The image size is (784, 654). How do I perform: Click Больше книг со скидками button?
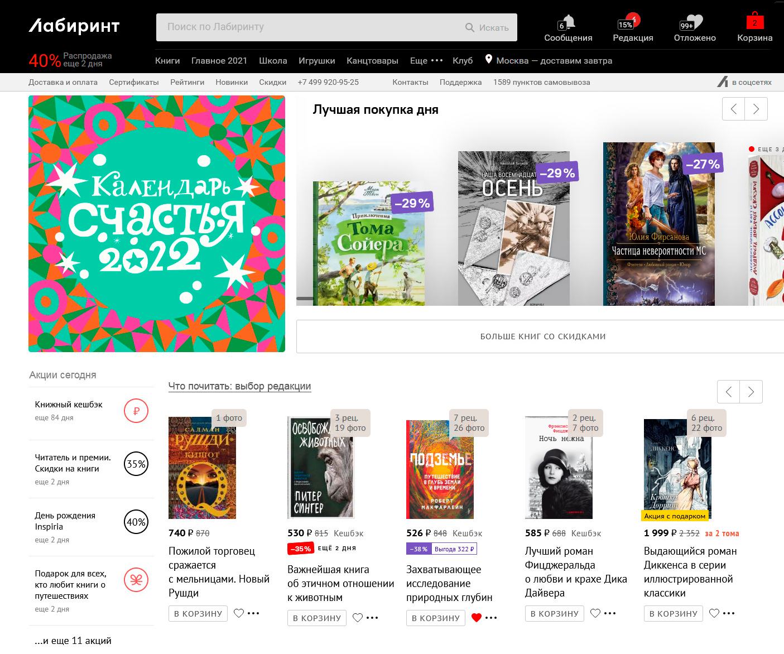point(542,336)
